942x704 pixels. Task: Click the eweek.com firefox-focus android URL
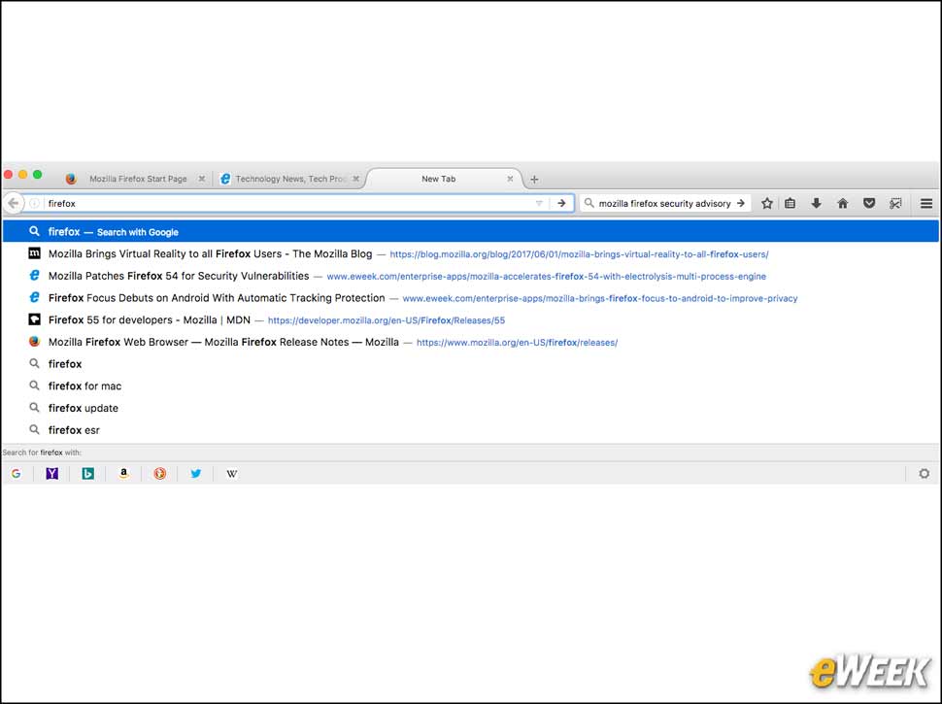click(x=600, y=298)
